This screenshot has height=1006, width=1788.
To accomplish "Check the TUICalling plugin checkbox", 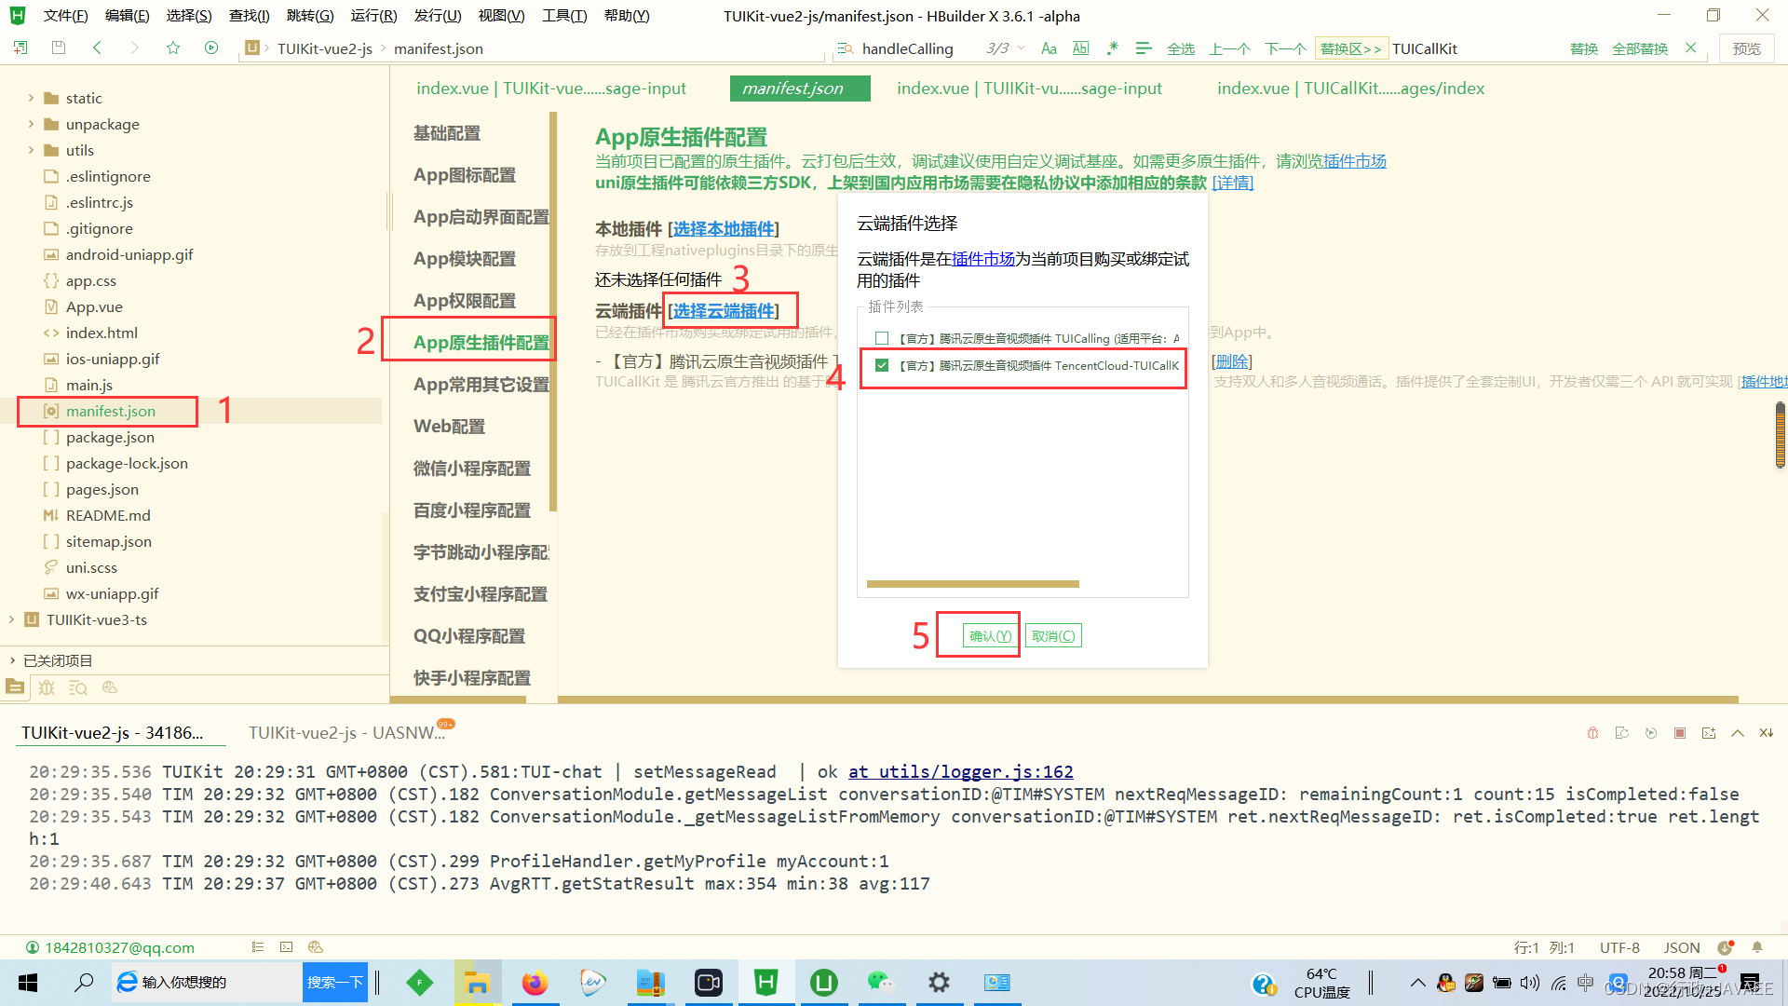I will (882, 338).
